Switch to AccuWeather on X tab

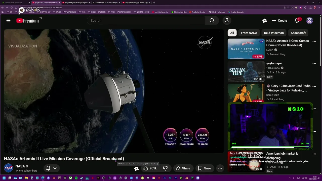(x=106, y=3)
